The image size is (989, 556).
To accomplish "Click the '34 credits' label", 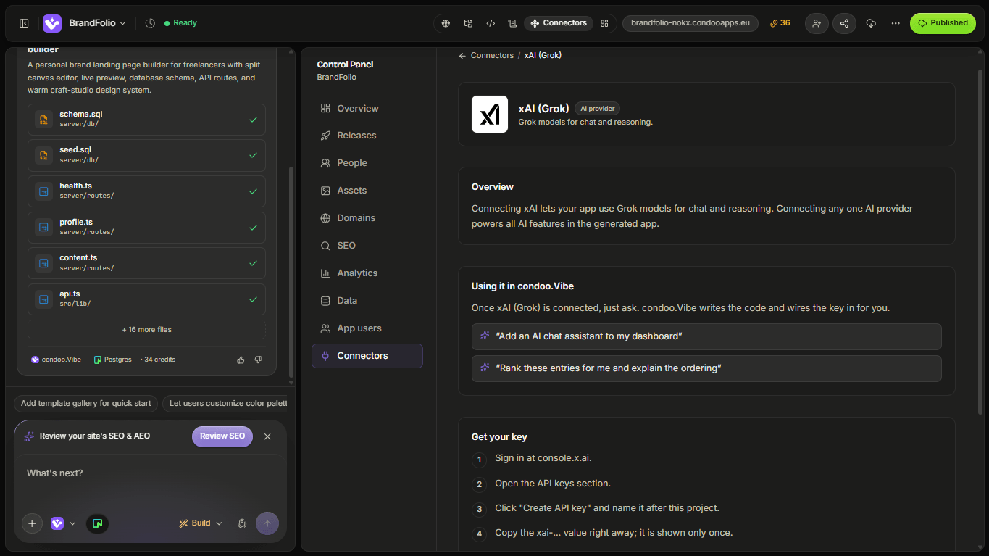I will point(159,360).
